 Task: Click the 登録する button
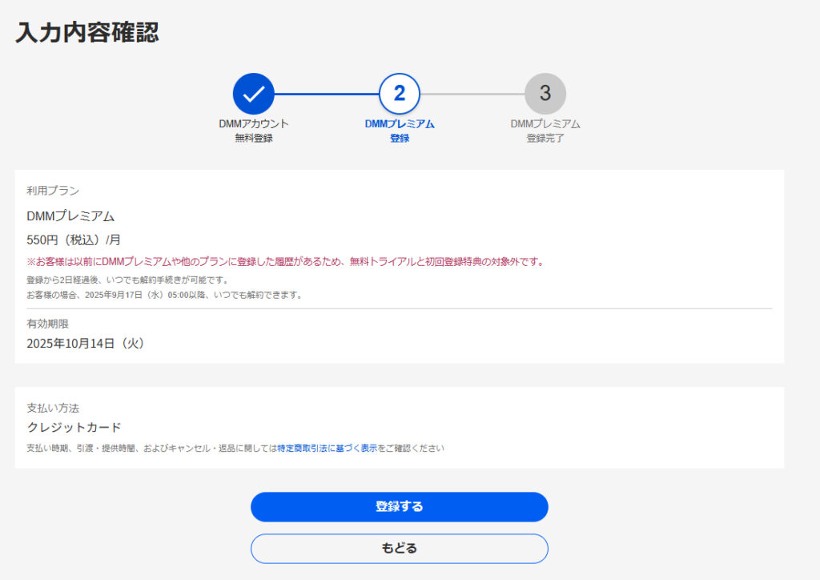coord(399,507)
